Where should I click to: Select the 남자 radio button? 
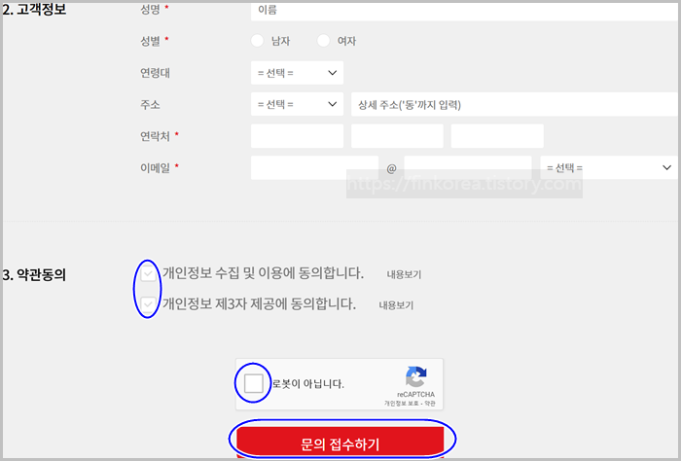tap(258, 41)
